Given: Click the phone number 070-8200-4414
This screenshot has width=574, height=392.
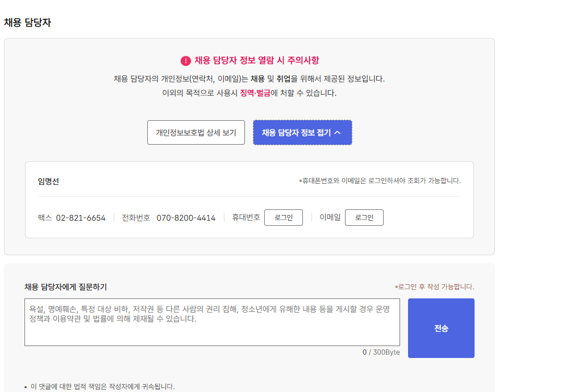Looking at the screenshot, I should point(186,218).
